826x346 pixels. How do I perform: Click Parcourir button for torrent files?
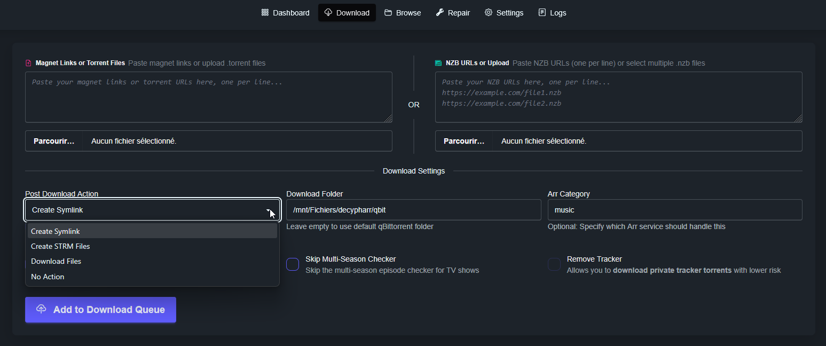click(54, 141)
